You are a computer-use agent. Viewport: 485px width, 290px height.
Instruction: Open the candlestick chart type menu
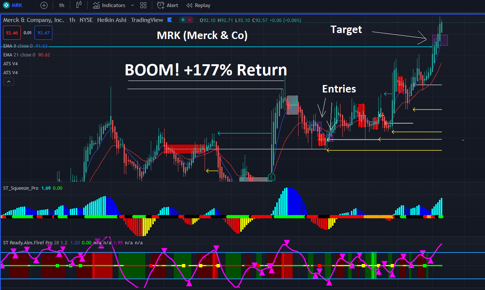point(78,5)
